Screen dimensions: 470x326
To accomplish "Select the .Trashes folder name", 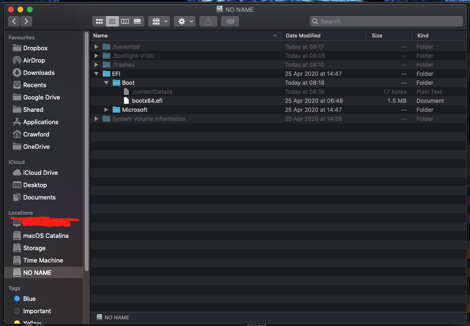I will [x=123, y=64].
